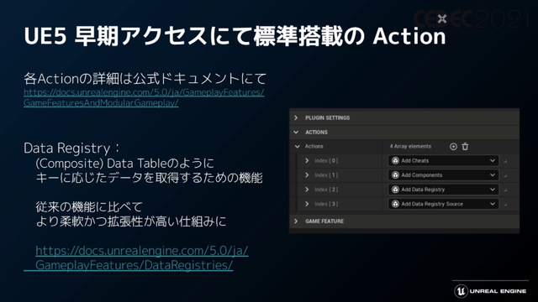Expand Index [1] array entry
Image resolution: width=538 pixels, height=302 pixels.
[307, 175]
